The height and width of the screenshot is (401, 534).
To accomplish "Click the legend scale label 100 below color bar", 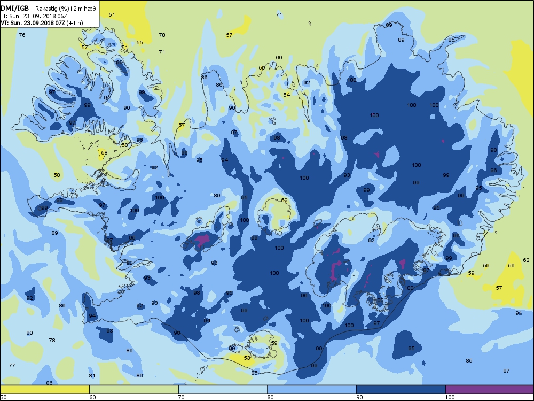I will tap(450, 397).
